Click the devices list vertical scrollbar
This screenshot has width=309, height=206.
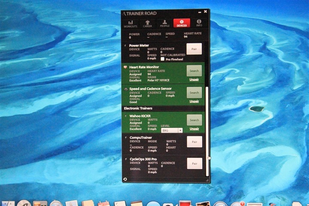tap(207, 131)
